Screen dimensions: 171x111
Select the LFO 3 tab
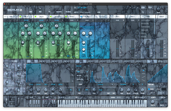(x=105, y=61)
